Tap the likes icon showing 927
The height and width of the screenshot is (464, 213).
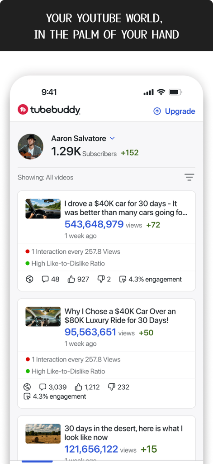point(71,279)
